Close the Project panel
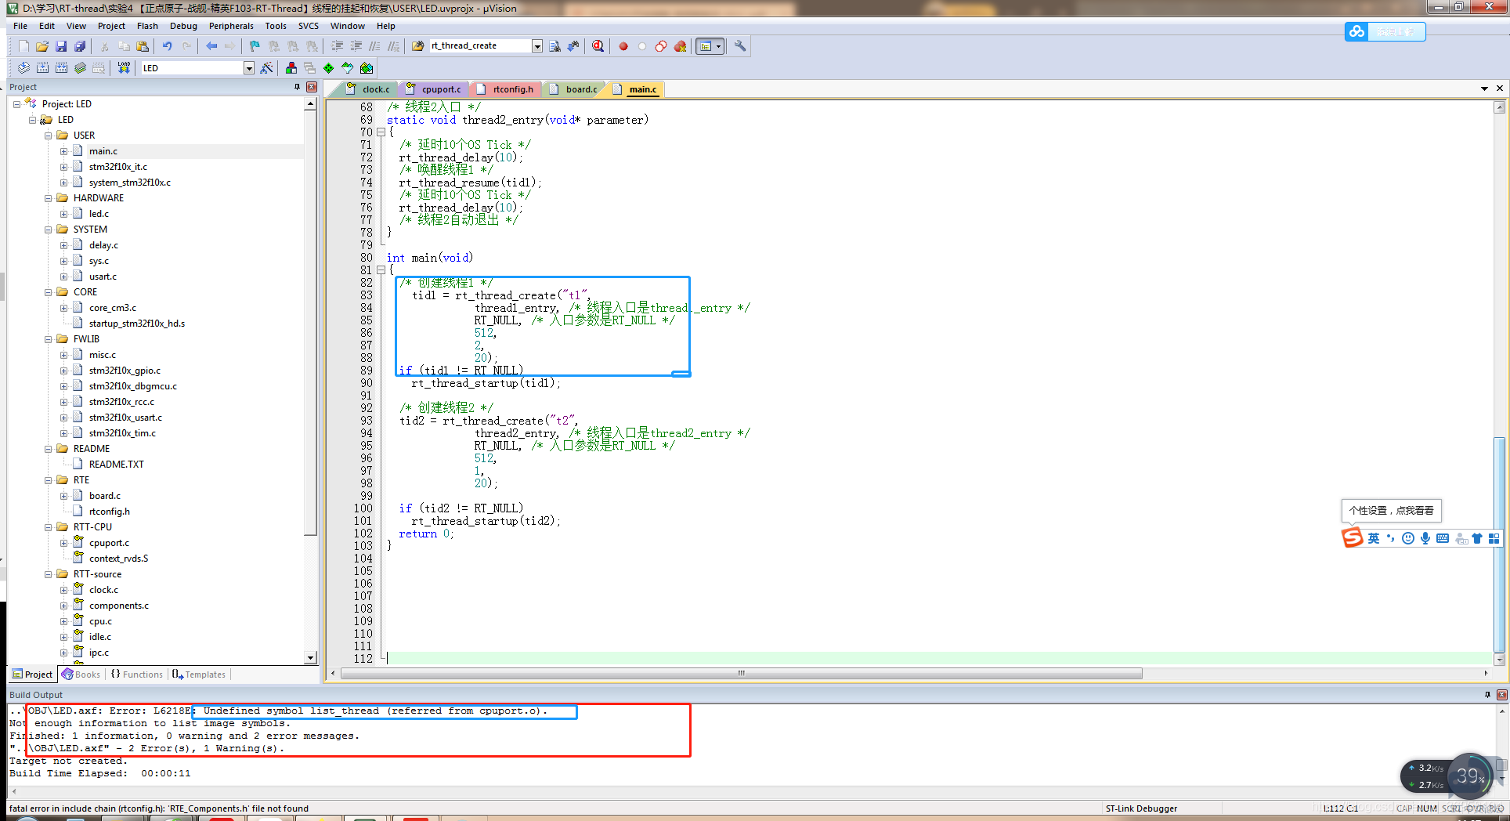The width and height of the screenshot is (1510, 821). coord(312,87)
